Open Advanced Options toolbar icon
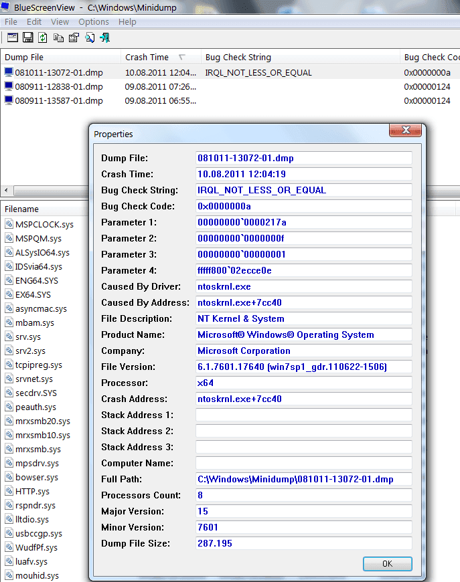The width and height of the screenshot is (460, 582). (x=12, y=37)
